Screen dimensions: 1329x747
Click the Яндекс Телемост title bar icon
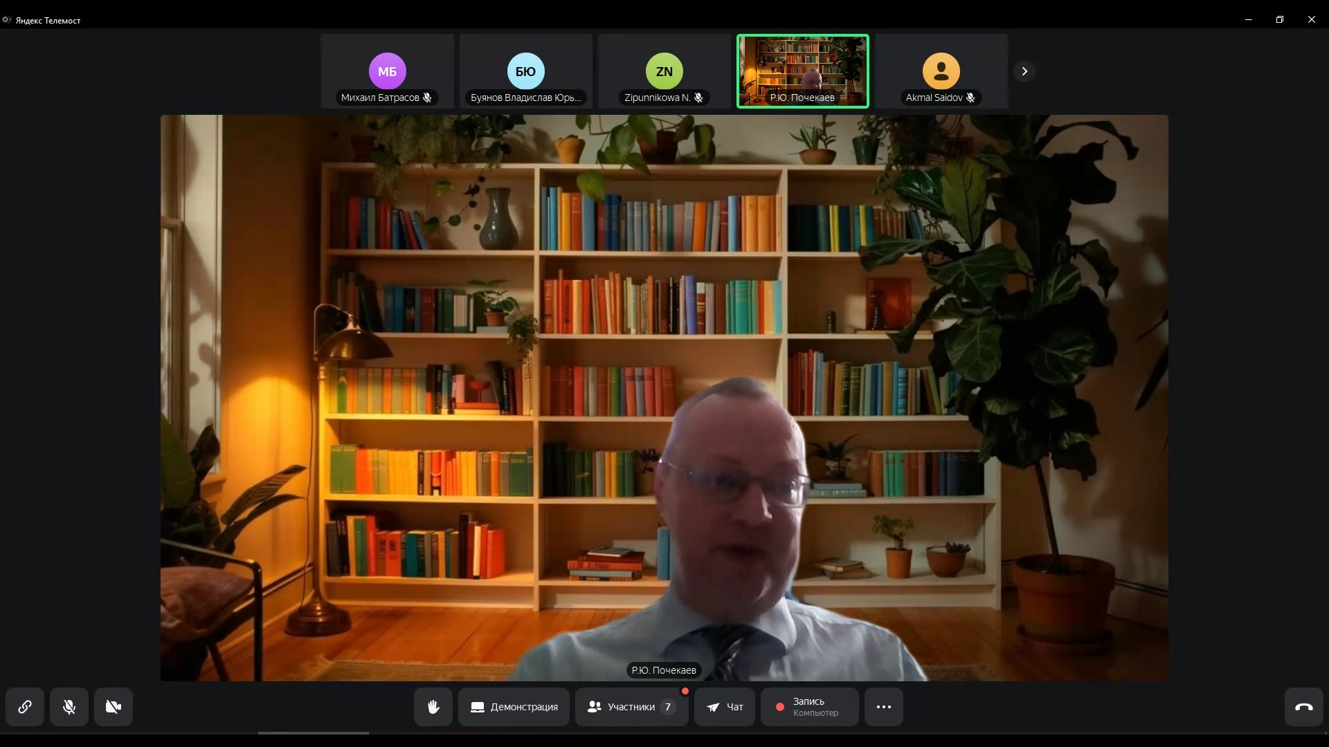[x=6, y=20]
